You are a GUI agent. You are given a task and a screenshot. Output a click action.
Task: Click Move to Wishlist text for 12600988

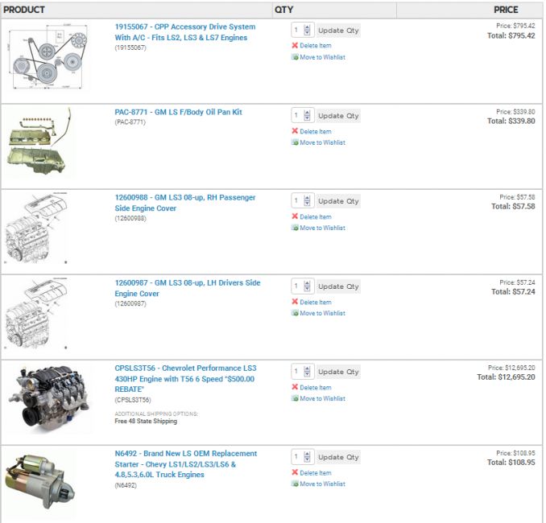click(x=322, y=228)
